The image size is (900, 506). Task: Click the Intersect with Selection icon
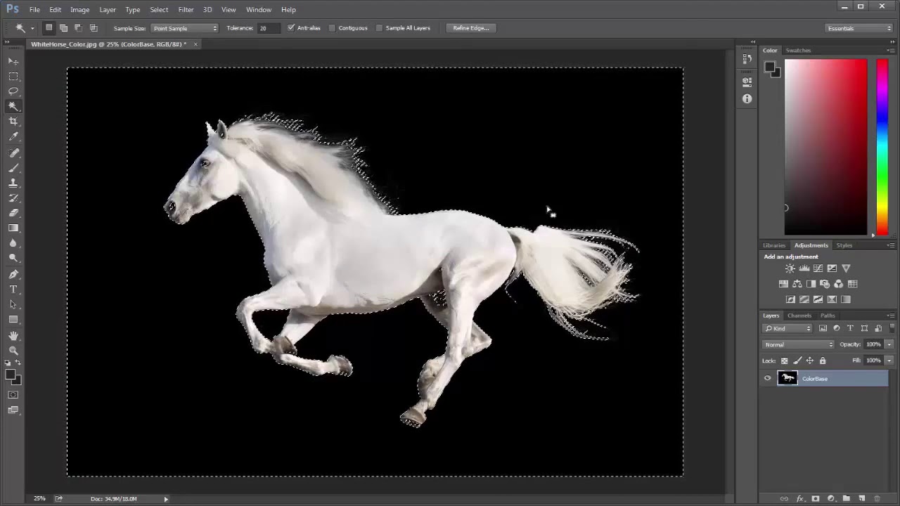tap(94, 28)
